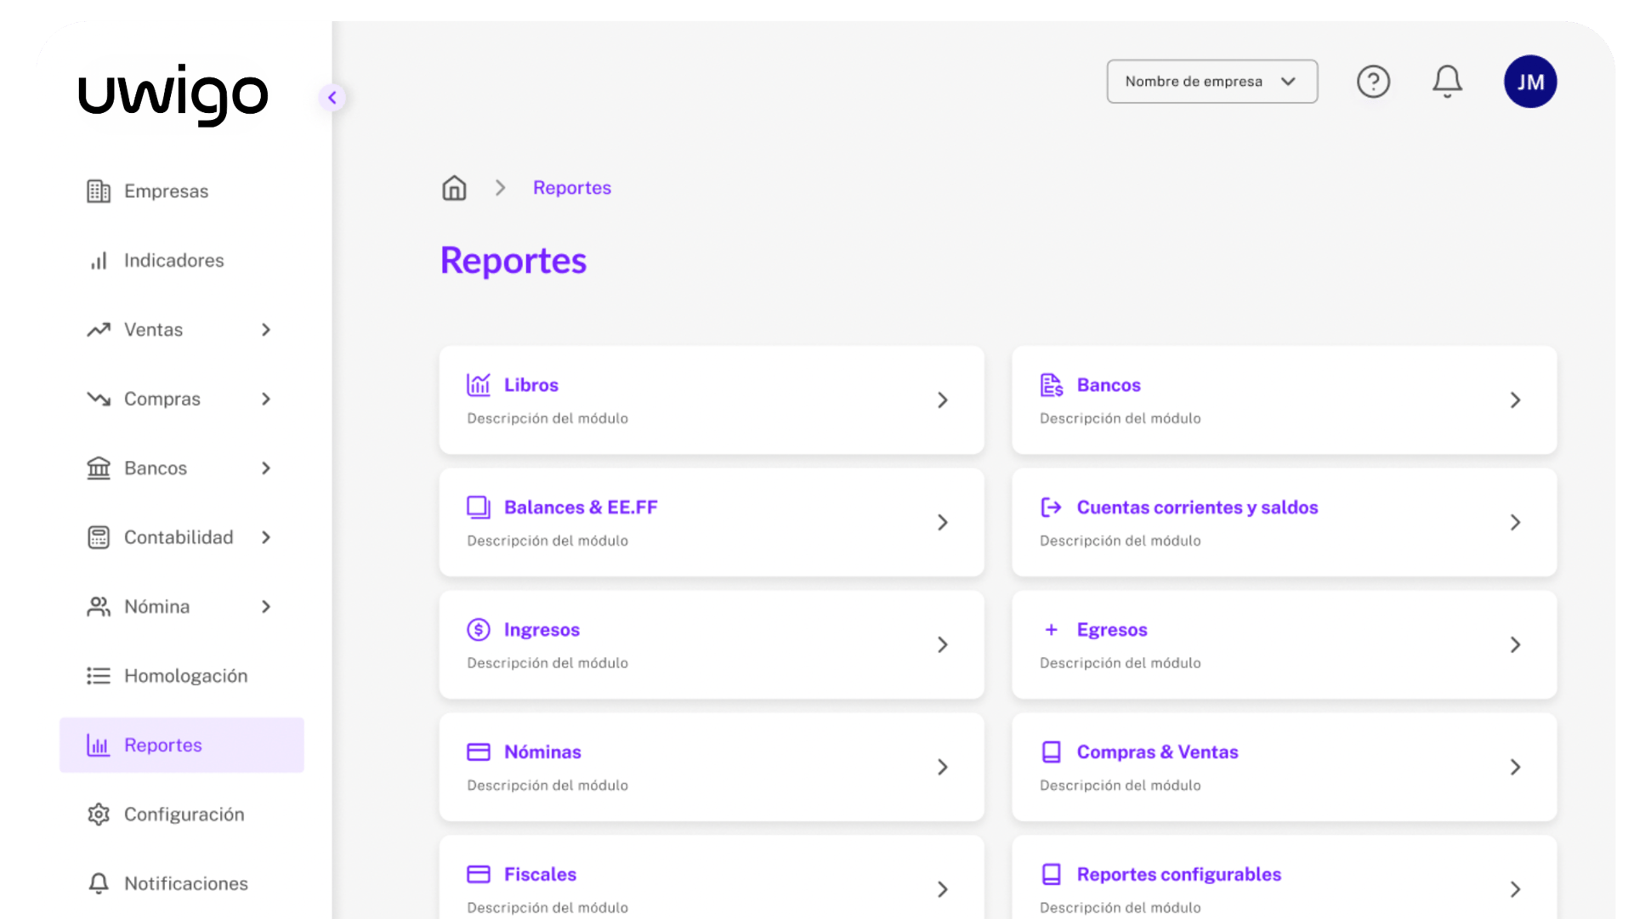The height and width of the screenshot is (919, 1634).
Task: Open the Egresos module chevron
Action: pos(1515,645)
